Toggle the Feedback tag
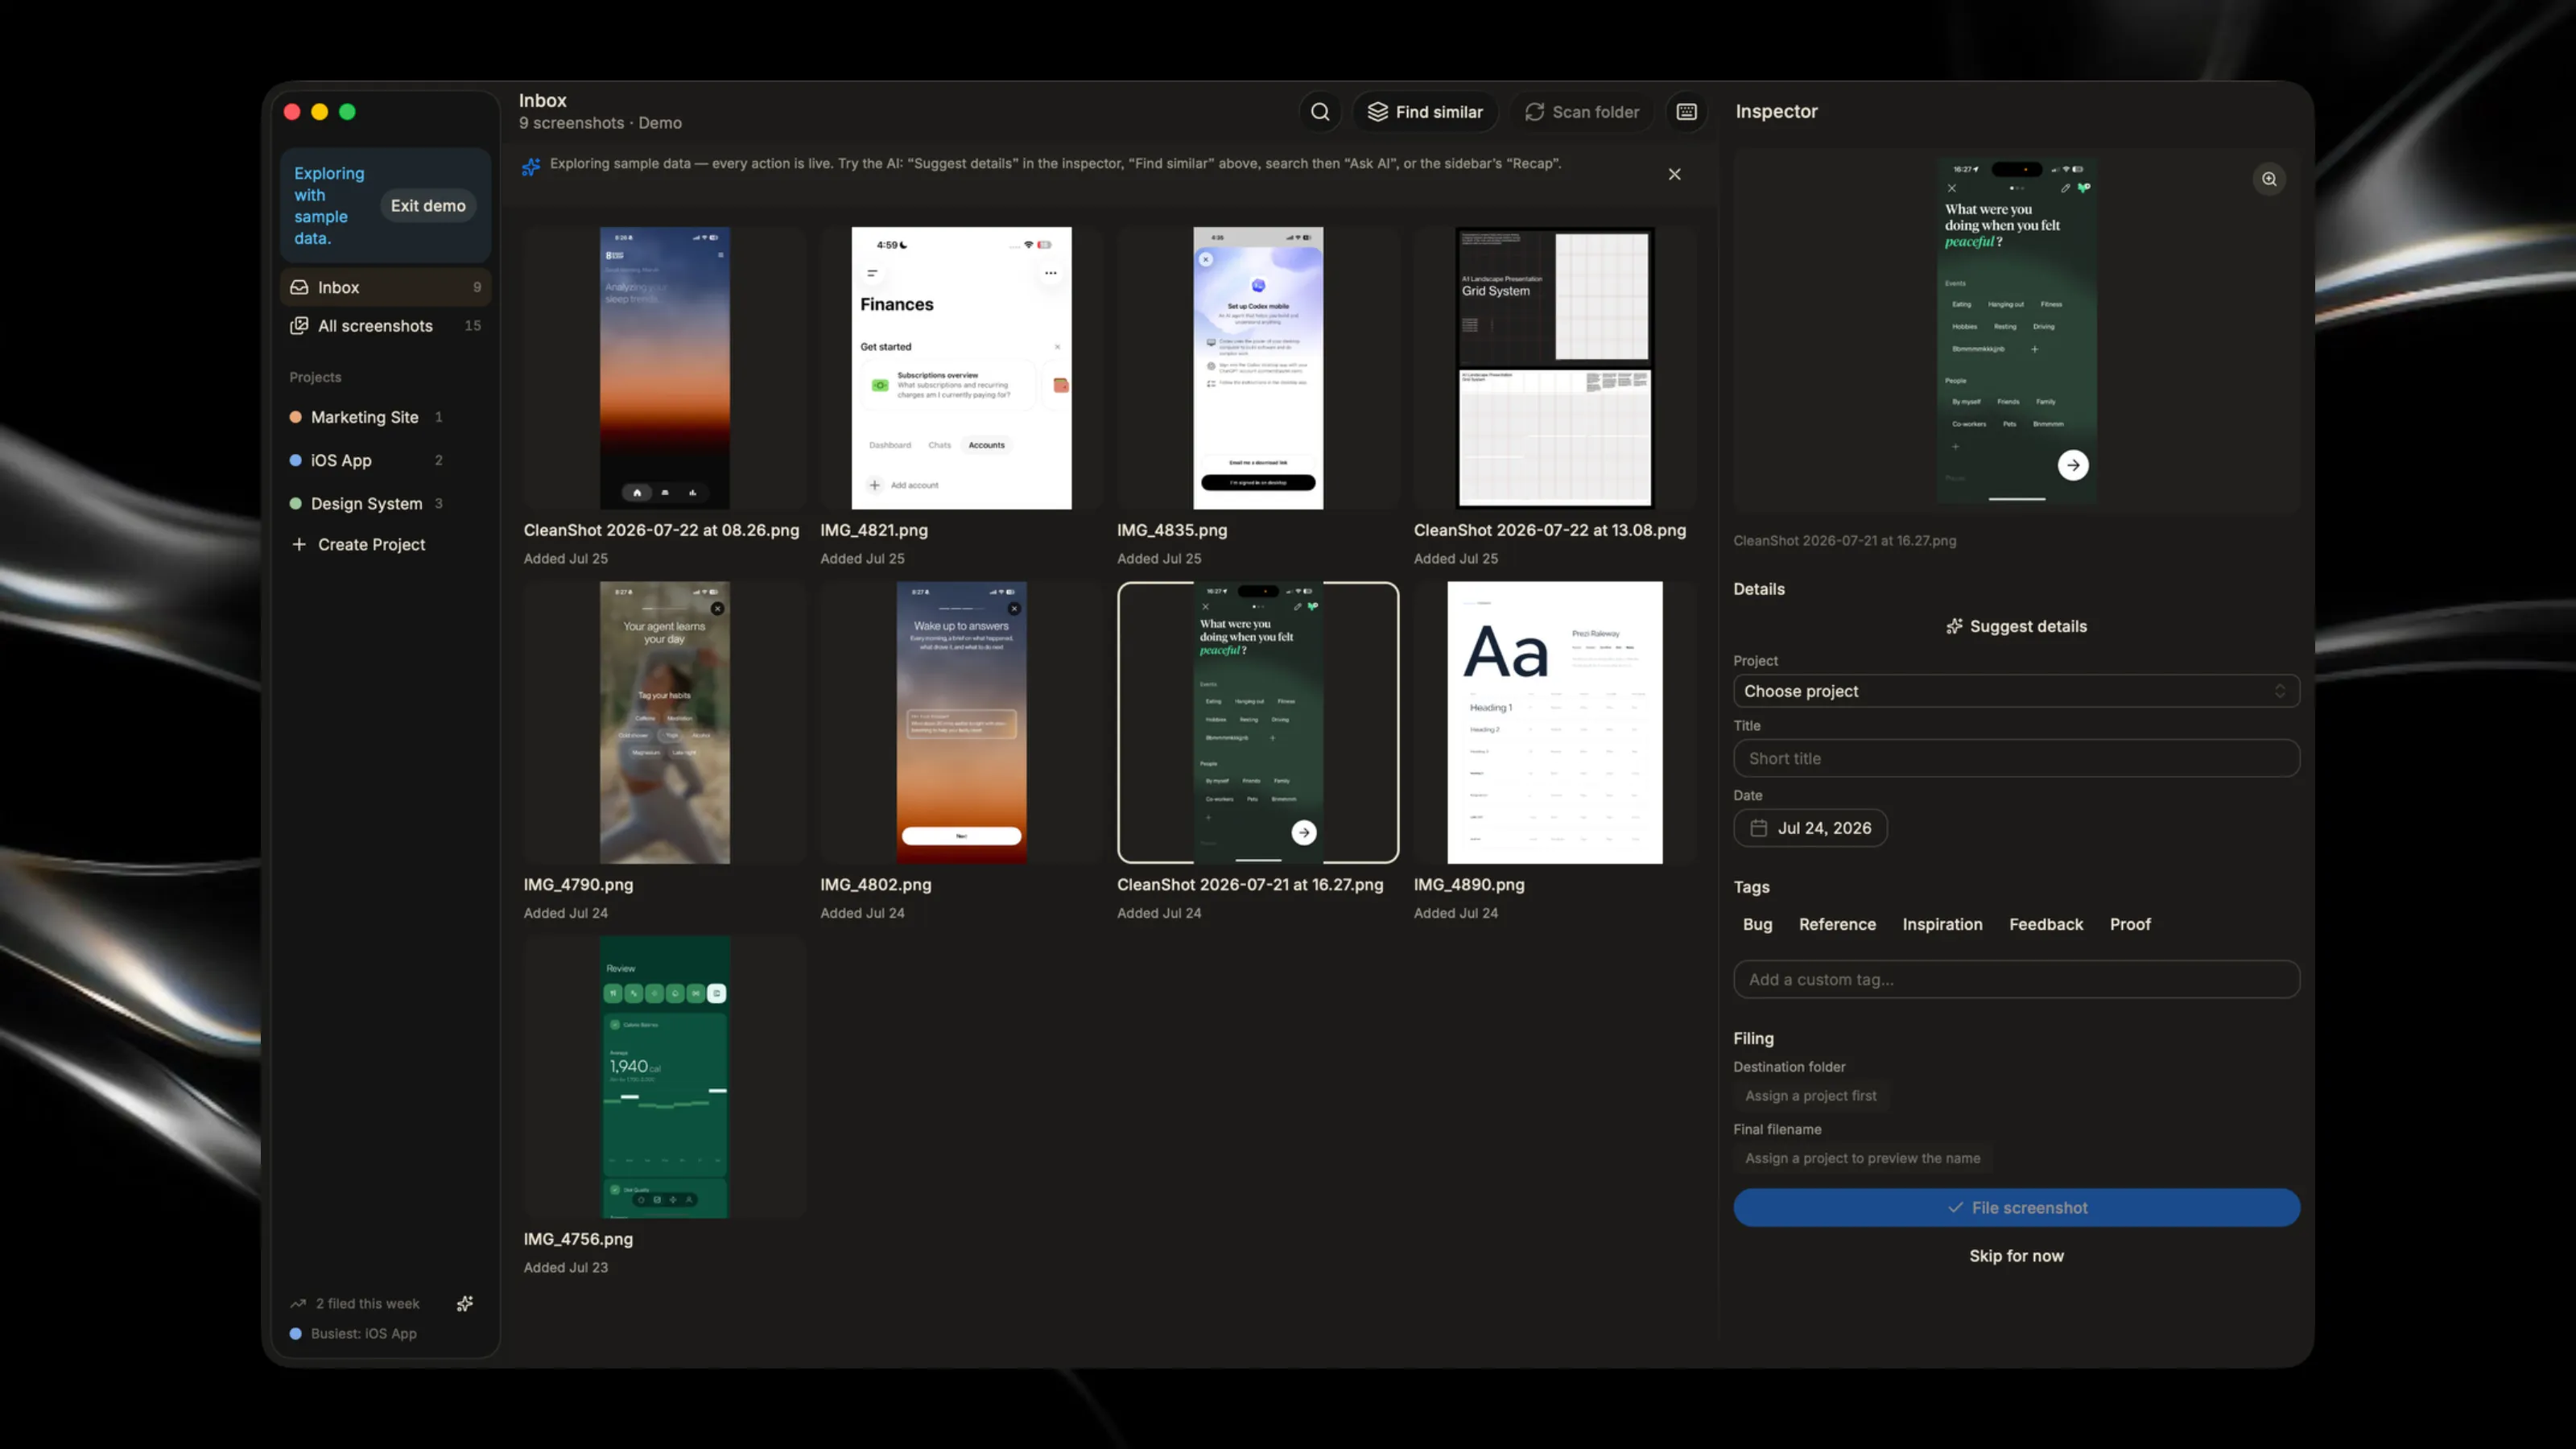Image resolution: width=2576 pixels, height=1449 pixels. pyautogui.click(x=2046, y=924)
